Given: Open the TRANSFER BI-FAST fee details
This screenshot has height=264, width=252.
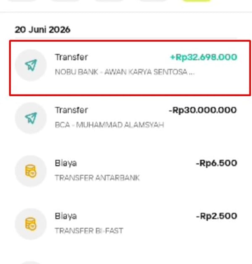Looking at the screenshot, I should (x=89, y=231).
